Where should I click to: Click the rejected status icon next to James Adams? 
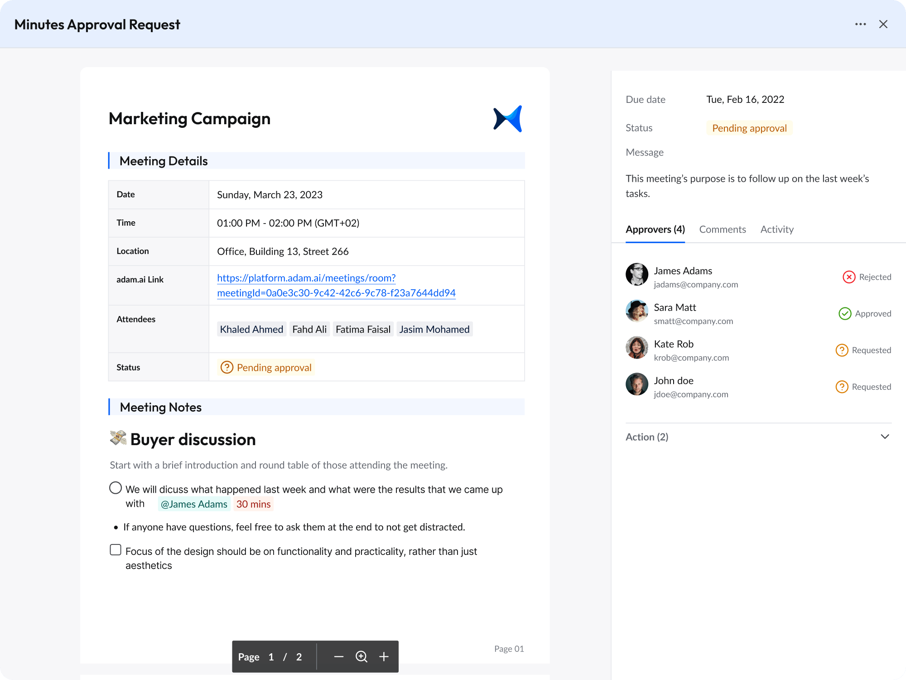tap(849, 277)
